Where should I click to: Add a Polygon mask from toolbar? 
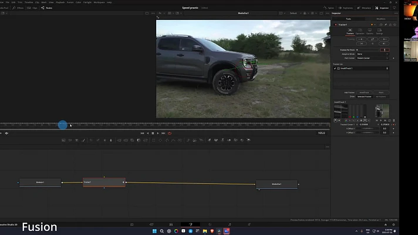167,140
